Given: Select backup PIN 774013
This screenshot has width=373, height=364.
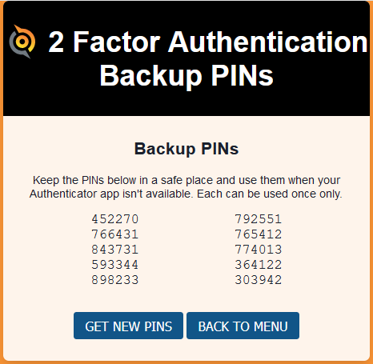Looking at the screenshot, I should (x=259, y=250).
